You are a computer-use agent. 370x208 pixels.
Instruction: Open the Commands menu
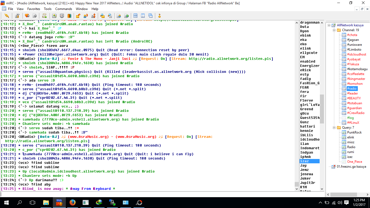coord(64,9)
